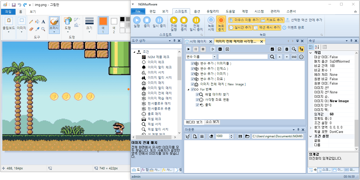Collapse the 조건 tree node in toolbox
The image size is (360, 180).
click(x=134, y=52)
